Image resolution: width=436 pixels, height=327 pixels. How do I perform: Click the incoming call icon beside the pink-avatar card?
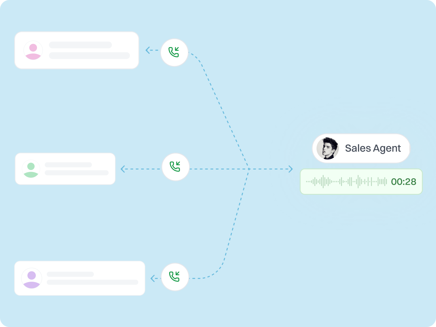click(x=174, y=52)
